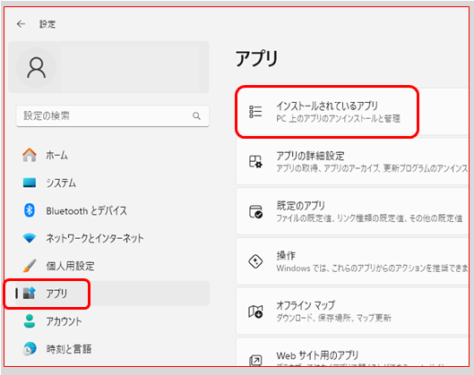The width and height of the screenshot is (474, 375).
Task: Open インストールされているアプリ page
Action: (x=352, y=112)
